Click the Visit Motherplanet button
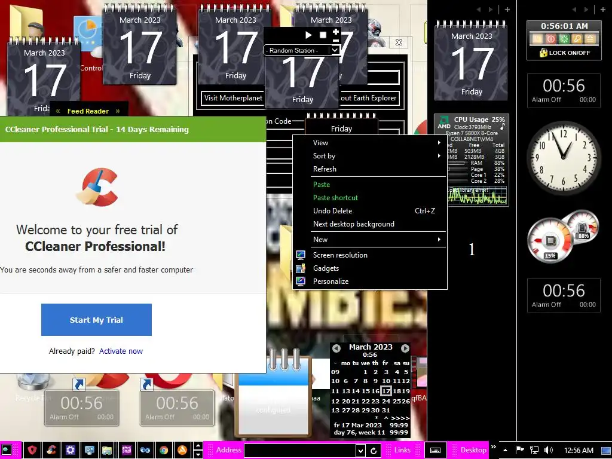The width and height of the screenshot is (612, 459). click(233, 97)
